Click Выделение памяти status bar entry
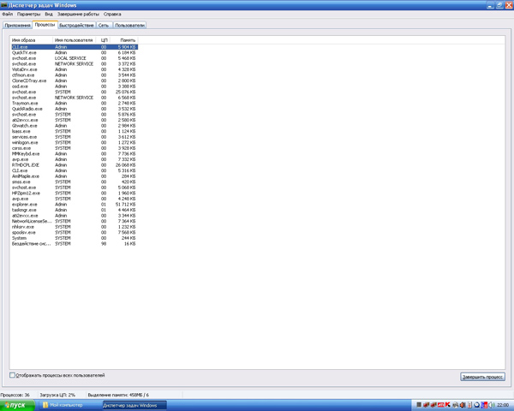 tap(118, 395)
